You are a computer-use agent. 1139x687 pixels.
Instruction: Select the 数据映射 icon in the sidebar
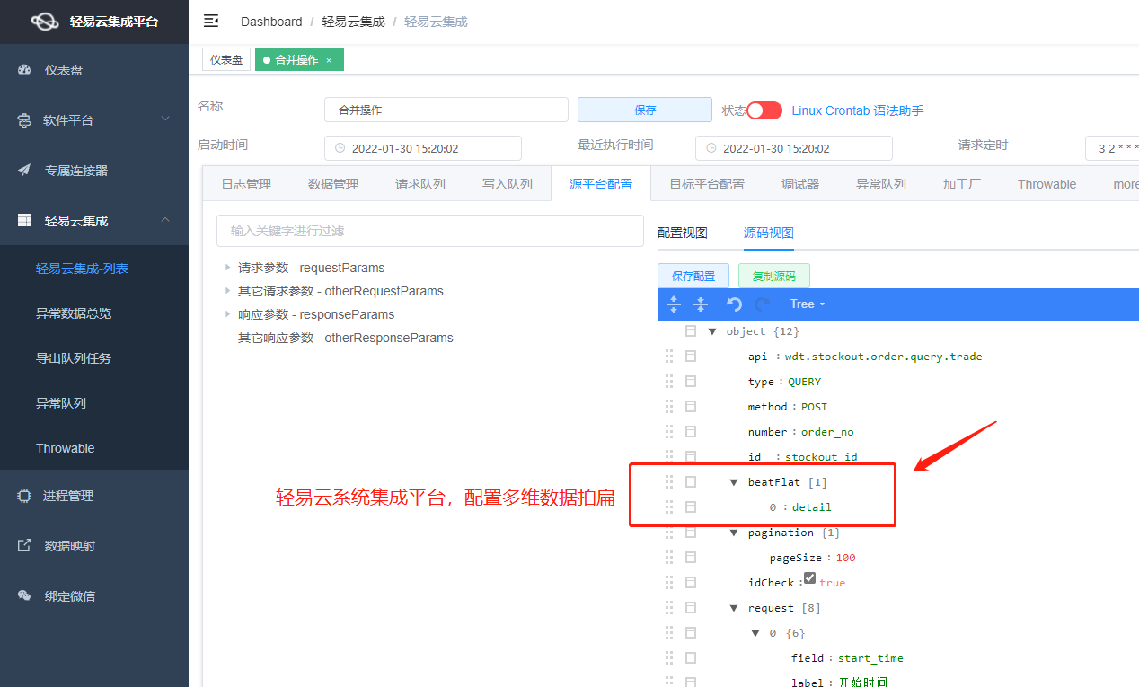pyautogui.click(x=24, y=545)
